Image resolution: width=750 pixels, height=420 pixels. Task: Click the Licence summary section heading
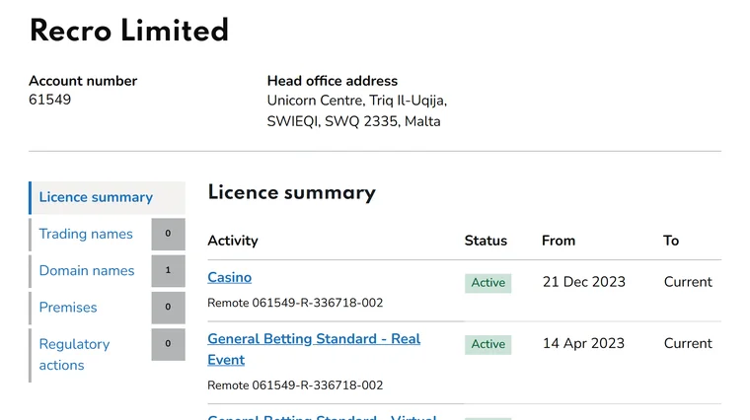click(292, 193)
